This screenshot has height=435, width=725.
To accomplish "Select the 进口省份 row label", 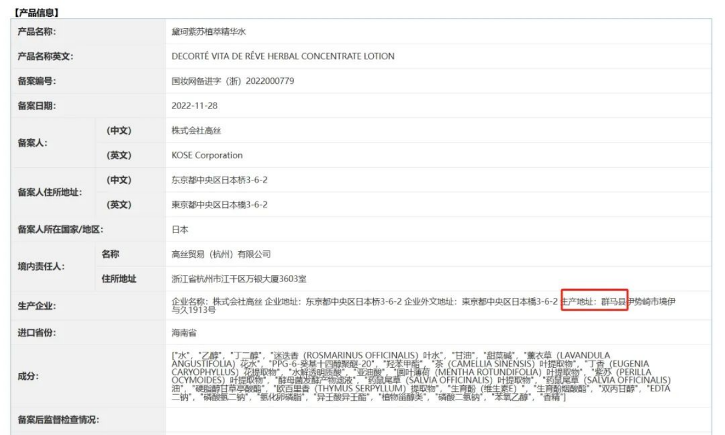I will coord(37,333).
